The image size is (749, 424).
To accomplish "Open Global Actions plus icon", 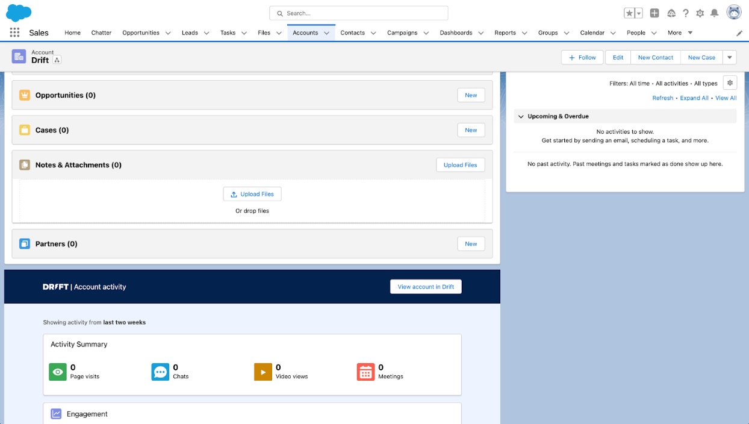I will tap(654, 13).
